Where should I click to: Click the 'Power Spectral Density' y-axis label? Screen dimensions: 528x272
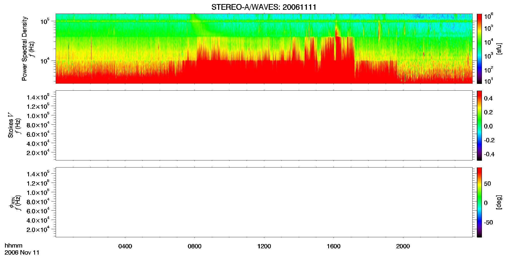(24, 49)
